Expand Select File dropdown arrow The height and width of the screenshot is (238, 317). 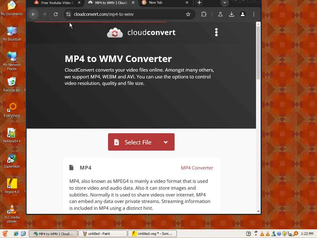[166, 142]
